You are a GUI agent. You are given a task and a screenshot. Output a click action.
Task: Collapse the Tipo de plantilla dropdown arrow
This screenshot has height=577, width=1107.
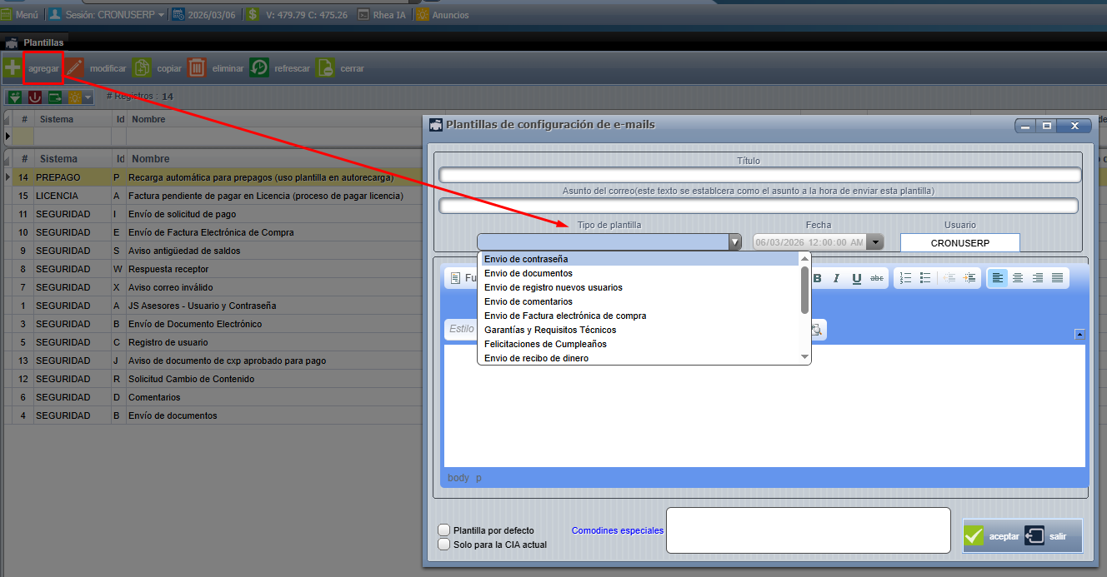point(734,242)
